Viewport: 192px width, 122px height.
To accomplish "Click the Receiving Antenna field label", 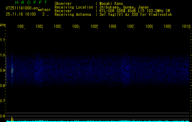I will [x=73, y=14].
